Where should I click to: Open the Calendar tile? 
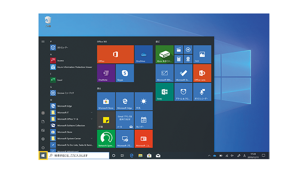tap(144, 120)
